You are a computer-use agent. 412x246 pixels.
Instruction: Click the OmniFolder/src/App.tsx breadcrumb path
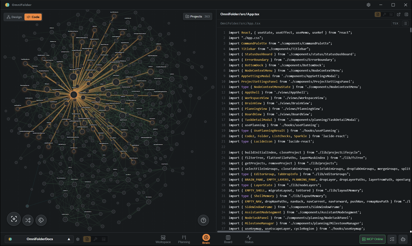point(240,23)
